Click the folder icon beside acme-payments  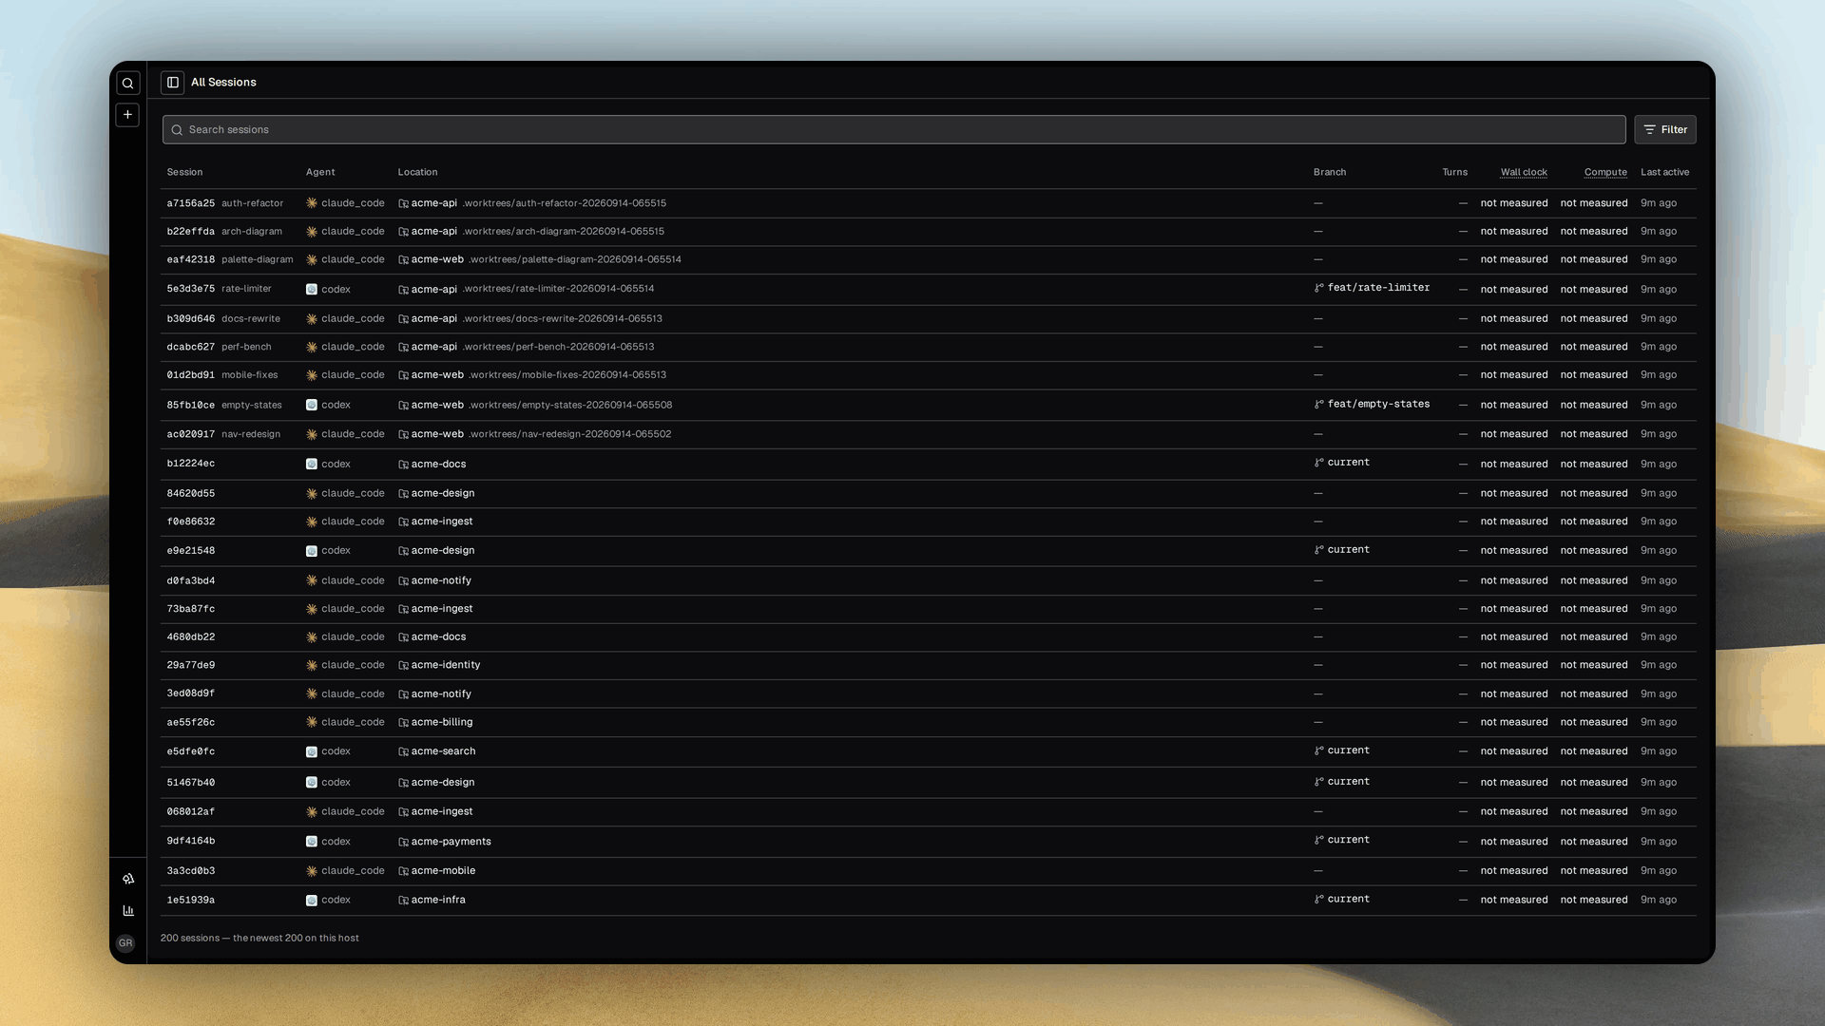403,843
